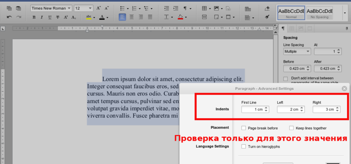Apply Subscript formatting
This screenshot has width=351, height=164.
(74, 17)
